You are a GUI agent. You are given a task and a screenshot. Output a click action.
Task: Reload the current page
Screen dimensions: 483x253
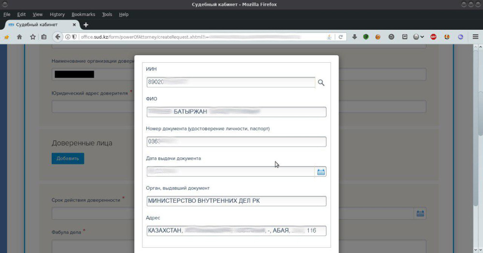coord(341,37)
